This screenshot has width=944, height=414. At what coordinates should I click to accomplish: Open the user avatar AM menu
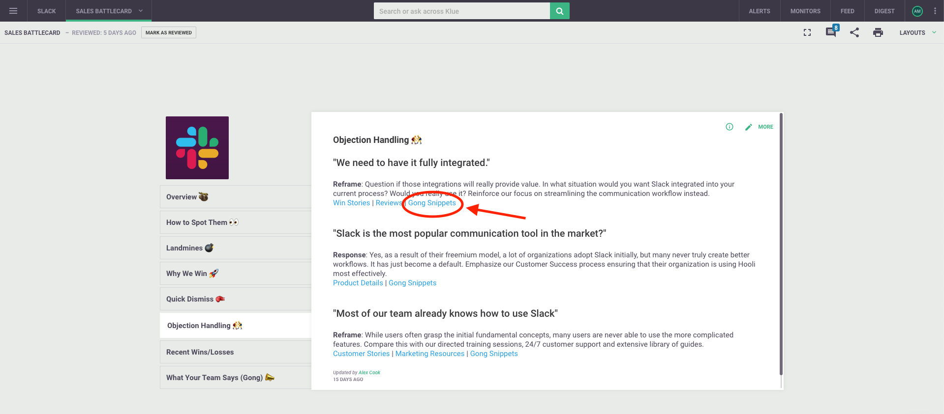(x=917, y=11)
